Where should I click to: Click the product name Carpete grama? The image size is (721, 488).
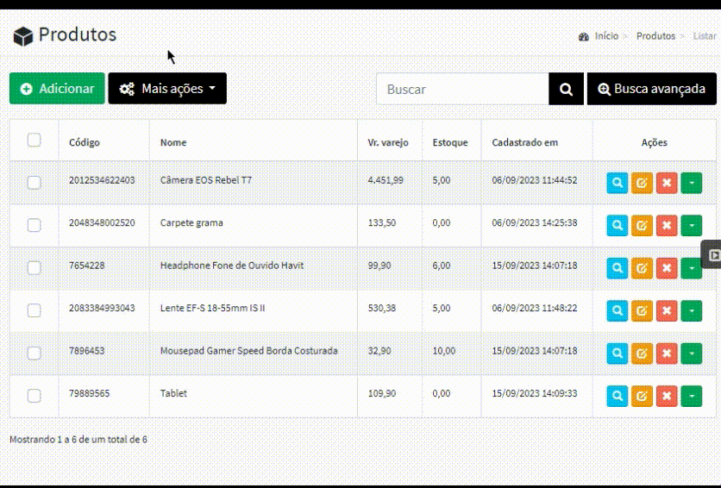pos(191,222)
